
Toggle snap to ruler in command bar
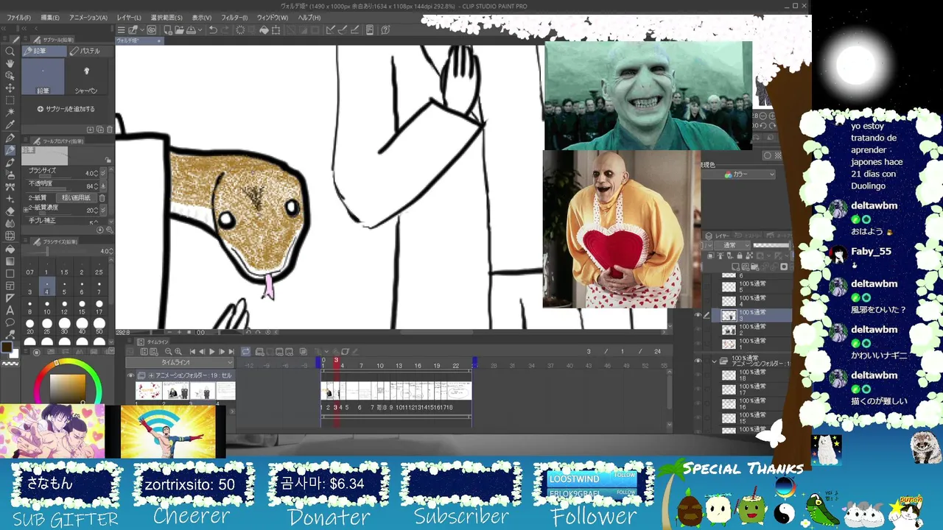tap(331, 30)
